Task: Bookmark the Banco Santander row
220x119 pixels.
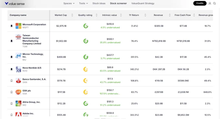Action: pyautogui.click(x=12, y=81)
